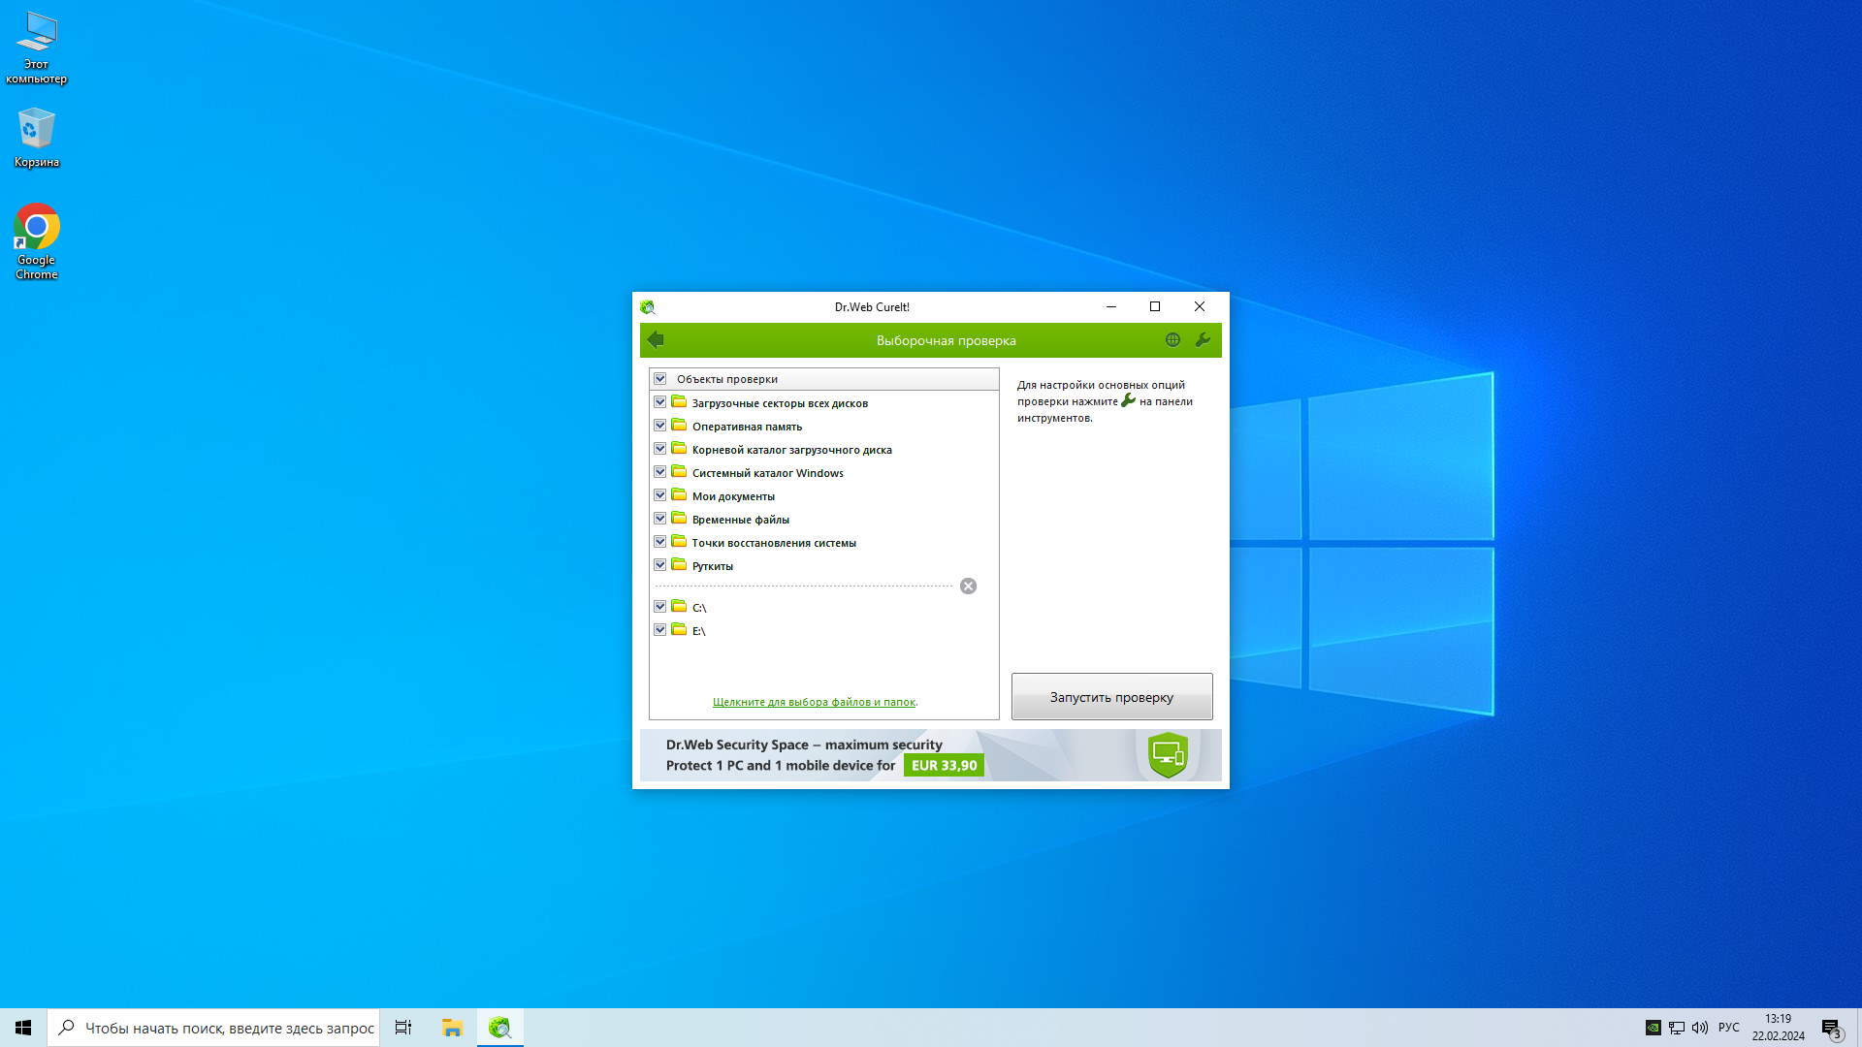1862x1047 pixels.
Task: Click link to choose files and folders
Action: [x=814, y=702]
